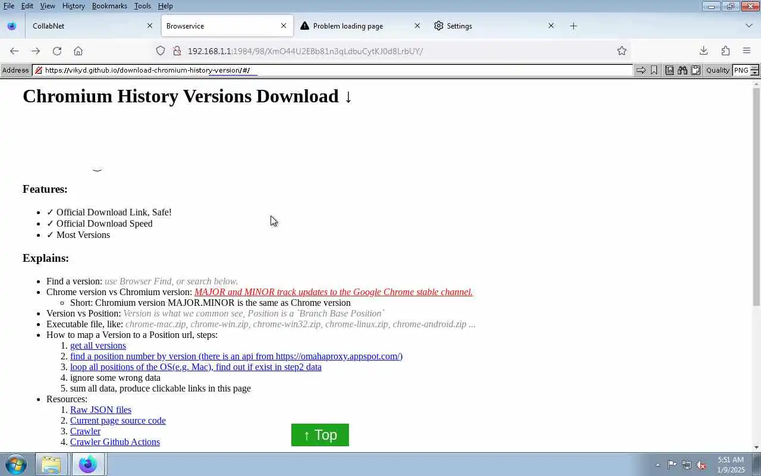Click the Quality PNG value field
This screenshot has height=476, width=761.
[741, 70]
